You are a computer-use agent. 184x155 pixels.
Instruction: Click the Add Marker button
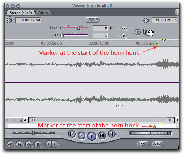[38, 144]
